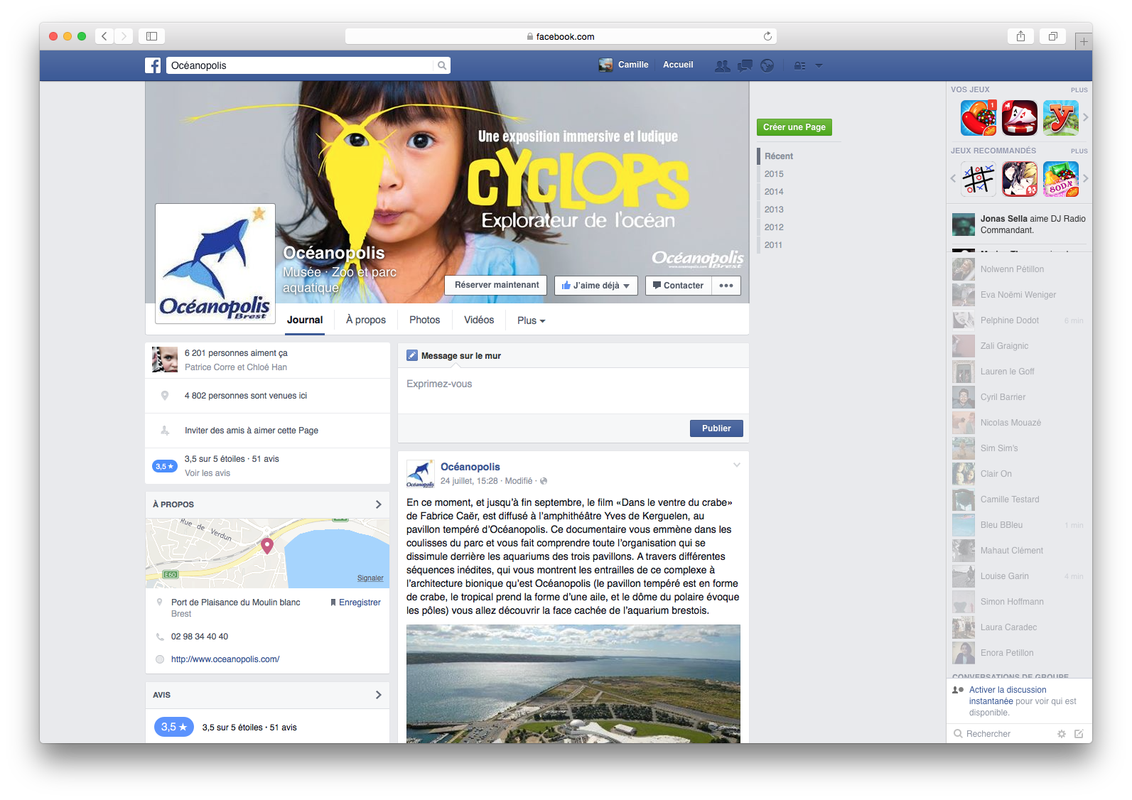This screenshot has height=800, width=1132.
Task: Open the Océanopolis profile picture
Action: [215, 264]
